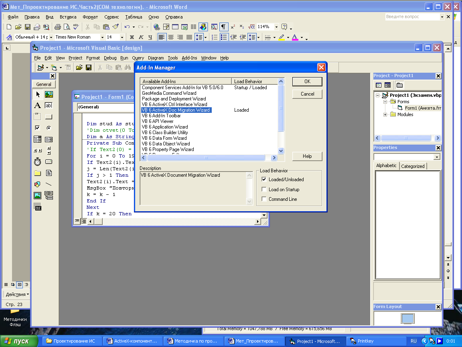Click пуск Start button

point(19,341)
